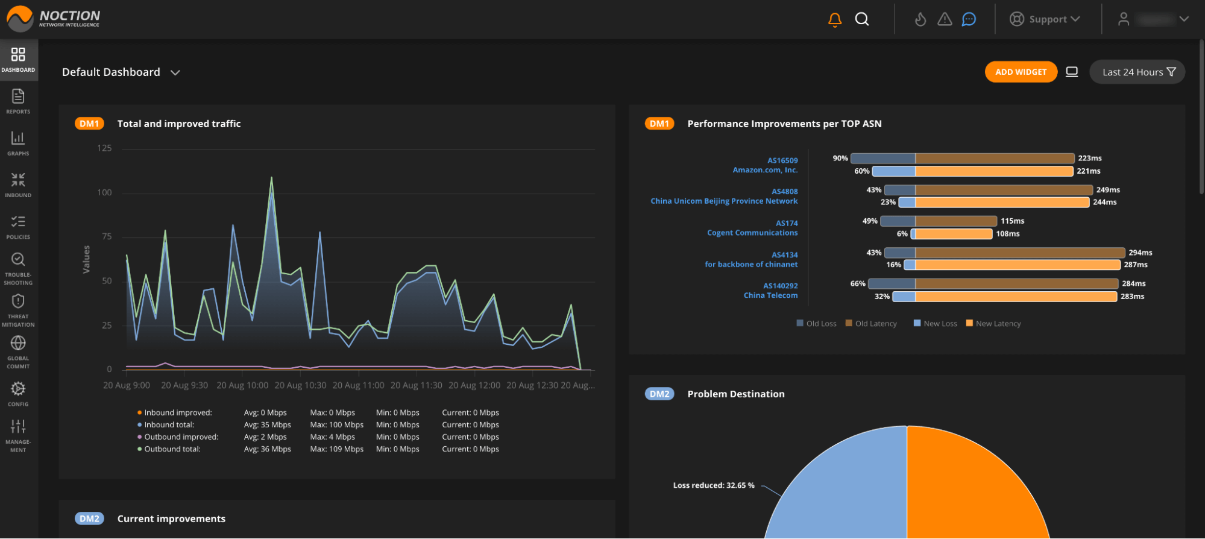Click the DM1 badge of Performance Improvements widget
Screen dimensions: 1205x539
(x=659, y=124)
